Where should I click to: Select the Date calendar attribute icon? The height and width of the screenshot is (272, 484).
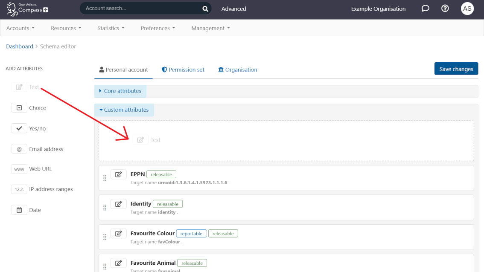click(19, 210)
